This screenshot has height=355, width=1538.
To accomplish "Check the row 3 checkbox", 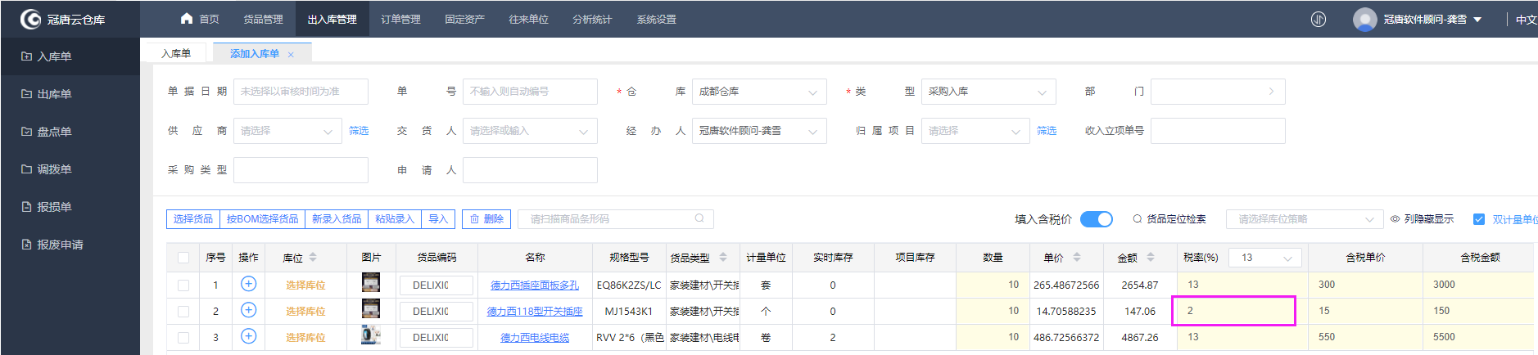I will coord(183,338).
